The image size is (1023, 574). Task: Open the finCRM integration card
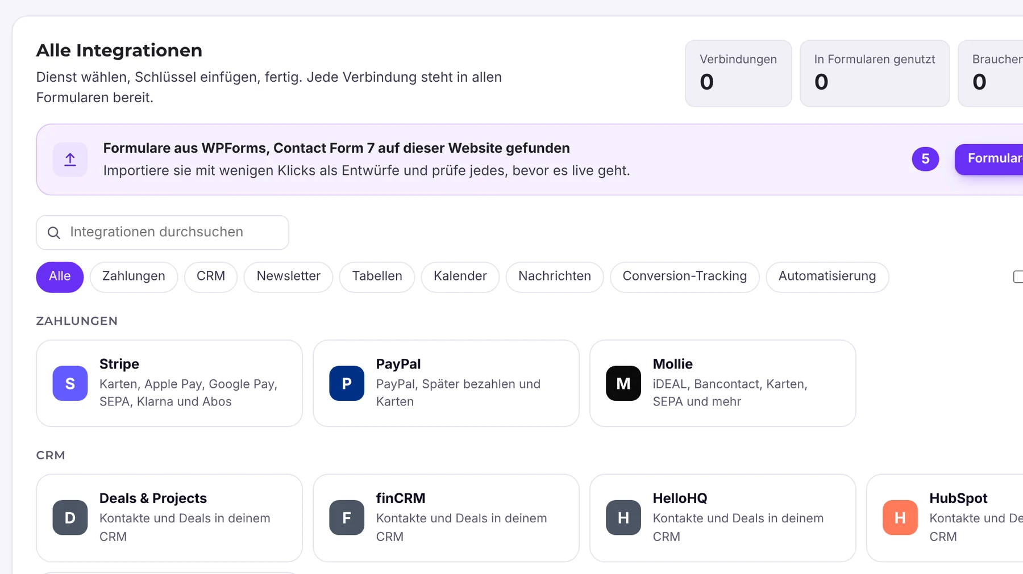[446, 518]
